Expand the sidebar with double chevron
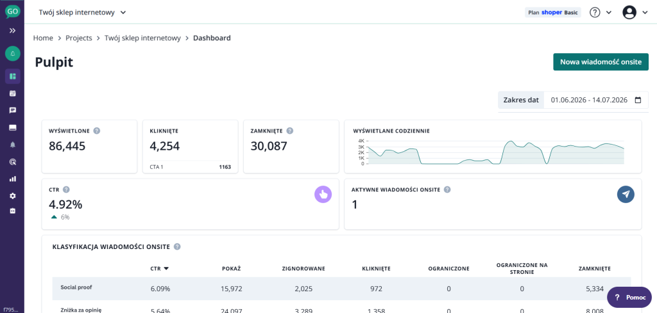The width and height of the screenshot is (657, 313). coord(13,31)
